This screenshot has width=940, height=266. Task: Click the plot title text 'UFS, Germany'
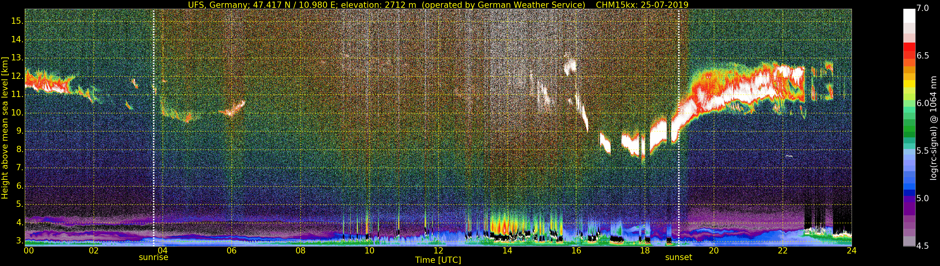(218, 5)
